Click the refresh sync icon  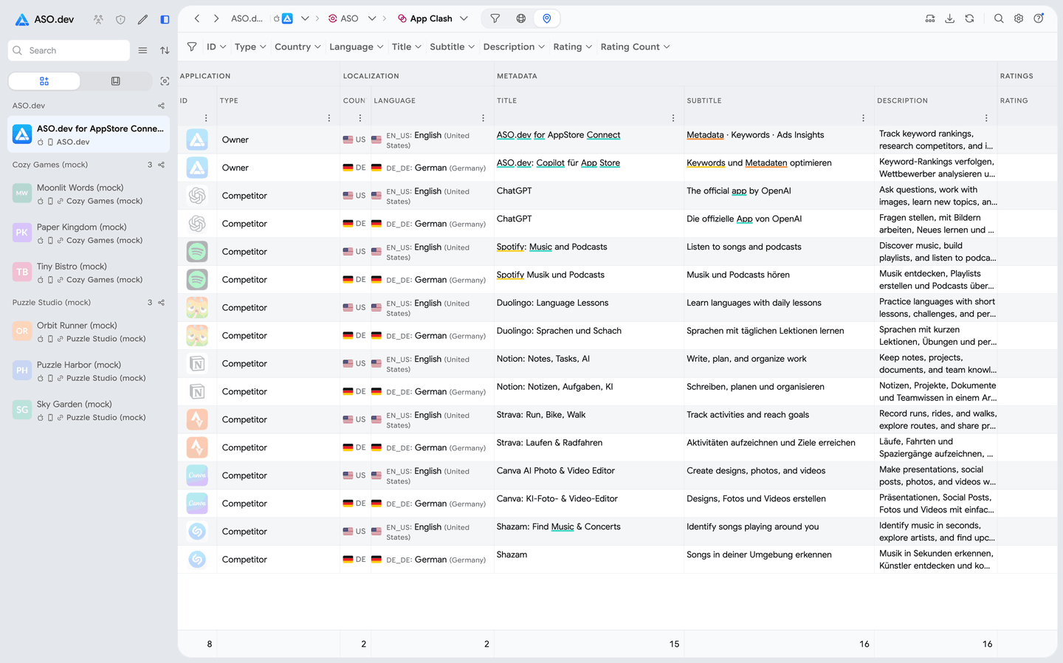tap(969, 18)
